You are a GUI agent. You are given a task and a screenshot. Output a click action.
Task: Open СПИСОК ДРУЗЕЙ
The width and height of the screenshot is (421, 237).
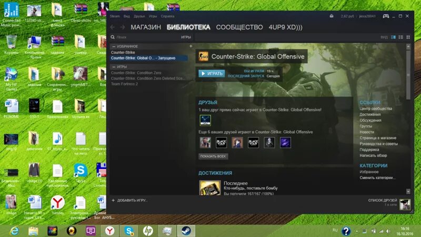coord(383,200)
